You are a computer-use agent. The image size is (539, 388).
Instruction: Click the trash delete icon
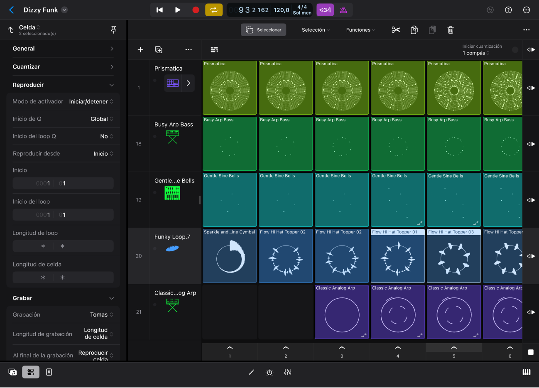pyautogui.click(x=451, y=30)
